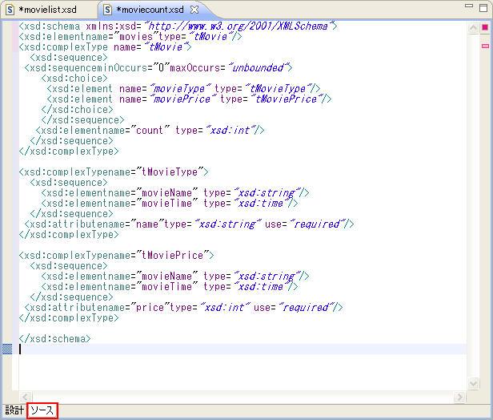Place cursor on the closing xsd:schema tag

[x=54, y=338]
